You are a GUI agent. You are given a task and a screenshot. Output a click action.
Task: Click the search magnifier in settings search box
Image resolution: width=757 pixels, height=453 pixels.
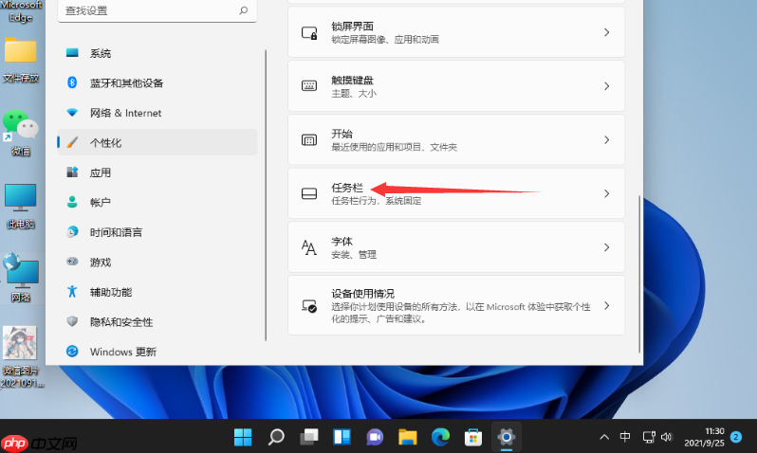tap(243, 10)
